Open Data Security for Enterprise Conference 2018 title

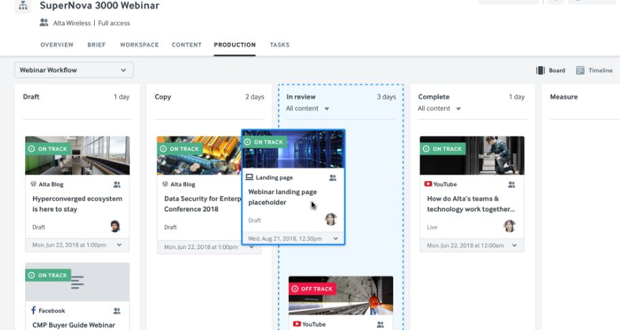(202, 203)
